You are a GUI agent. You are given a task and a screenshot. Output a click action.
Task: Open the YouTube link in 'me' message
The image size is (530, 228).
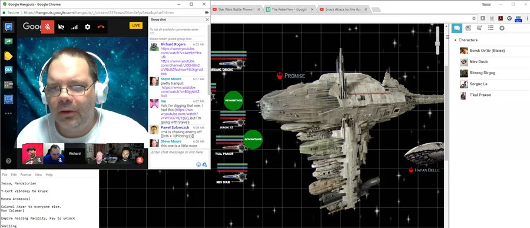click(180, 114)
